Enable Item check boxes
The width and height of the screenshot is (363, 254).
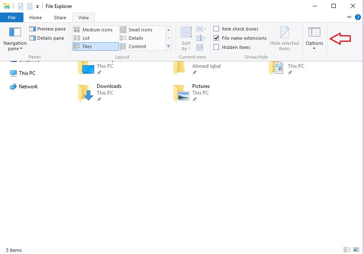pyautogui.click(x=216, y=29)
